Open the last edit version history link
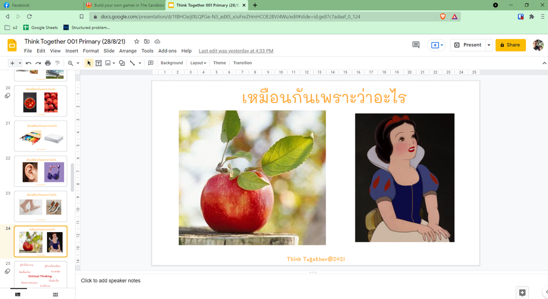The width and height of the screenshot is (548, 299). 236,51
